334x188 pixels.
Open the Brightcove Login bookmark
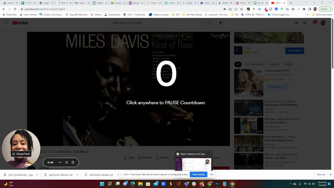click(159, 15)
